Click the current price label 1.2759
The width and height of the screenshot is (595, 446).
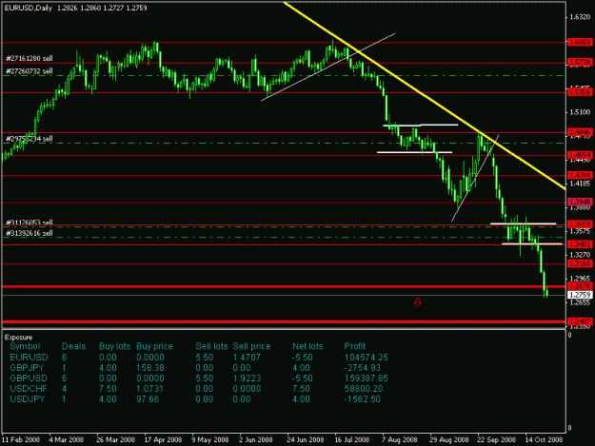pos(580,295)
